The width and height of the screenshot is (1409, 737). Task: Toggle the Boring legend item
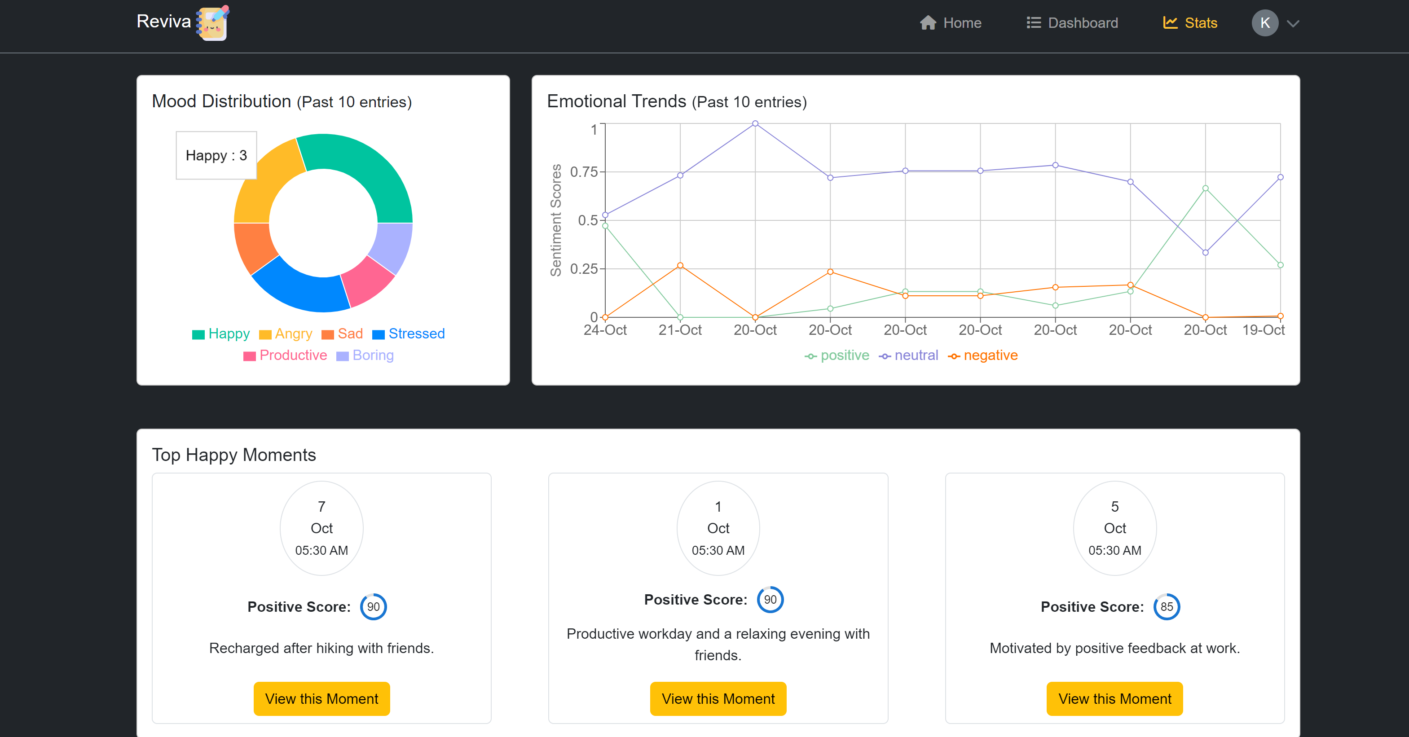(365, 355)
